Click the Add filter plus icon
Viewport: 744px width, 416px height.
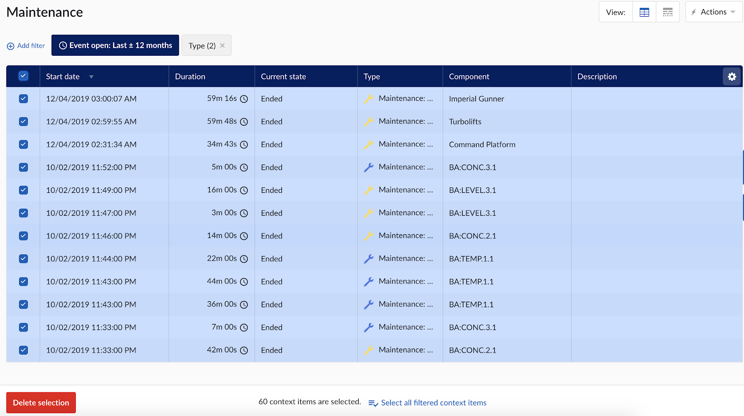coord(11,46)
